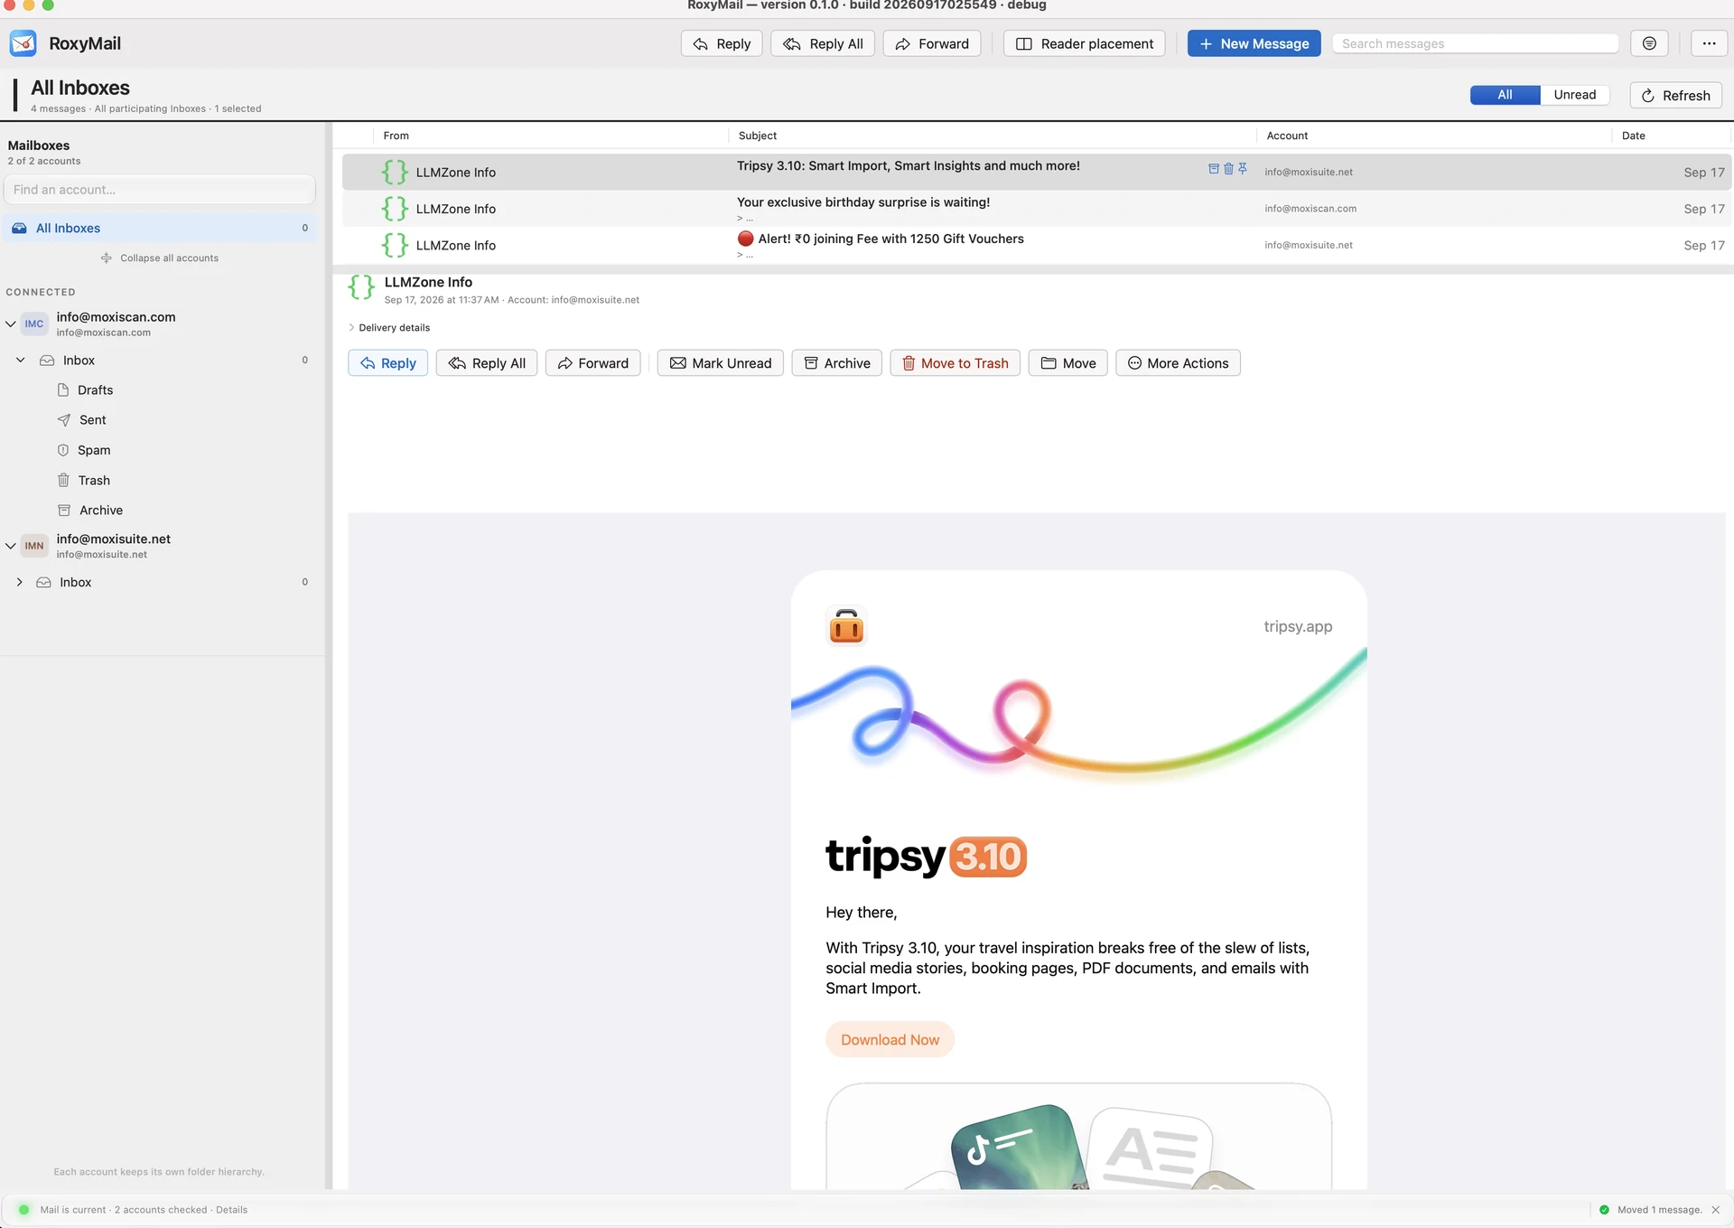Open the Sent folder
Viewport: 1734px width, 1228px height.
(92, 420)
